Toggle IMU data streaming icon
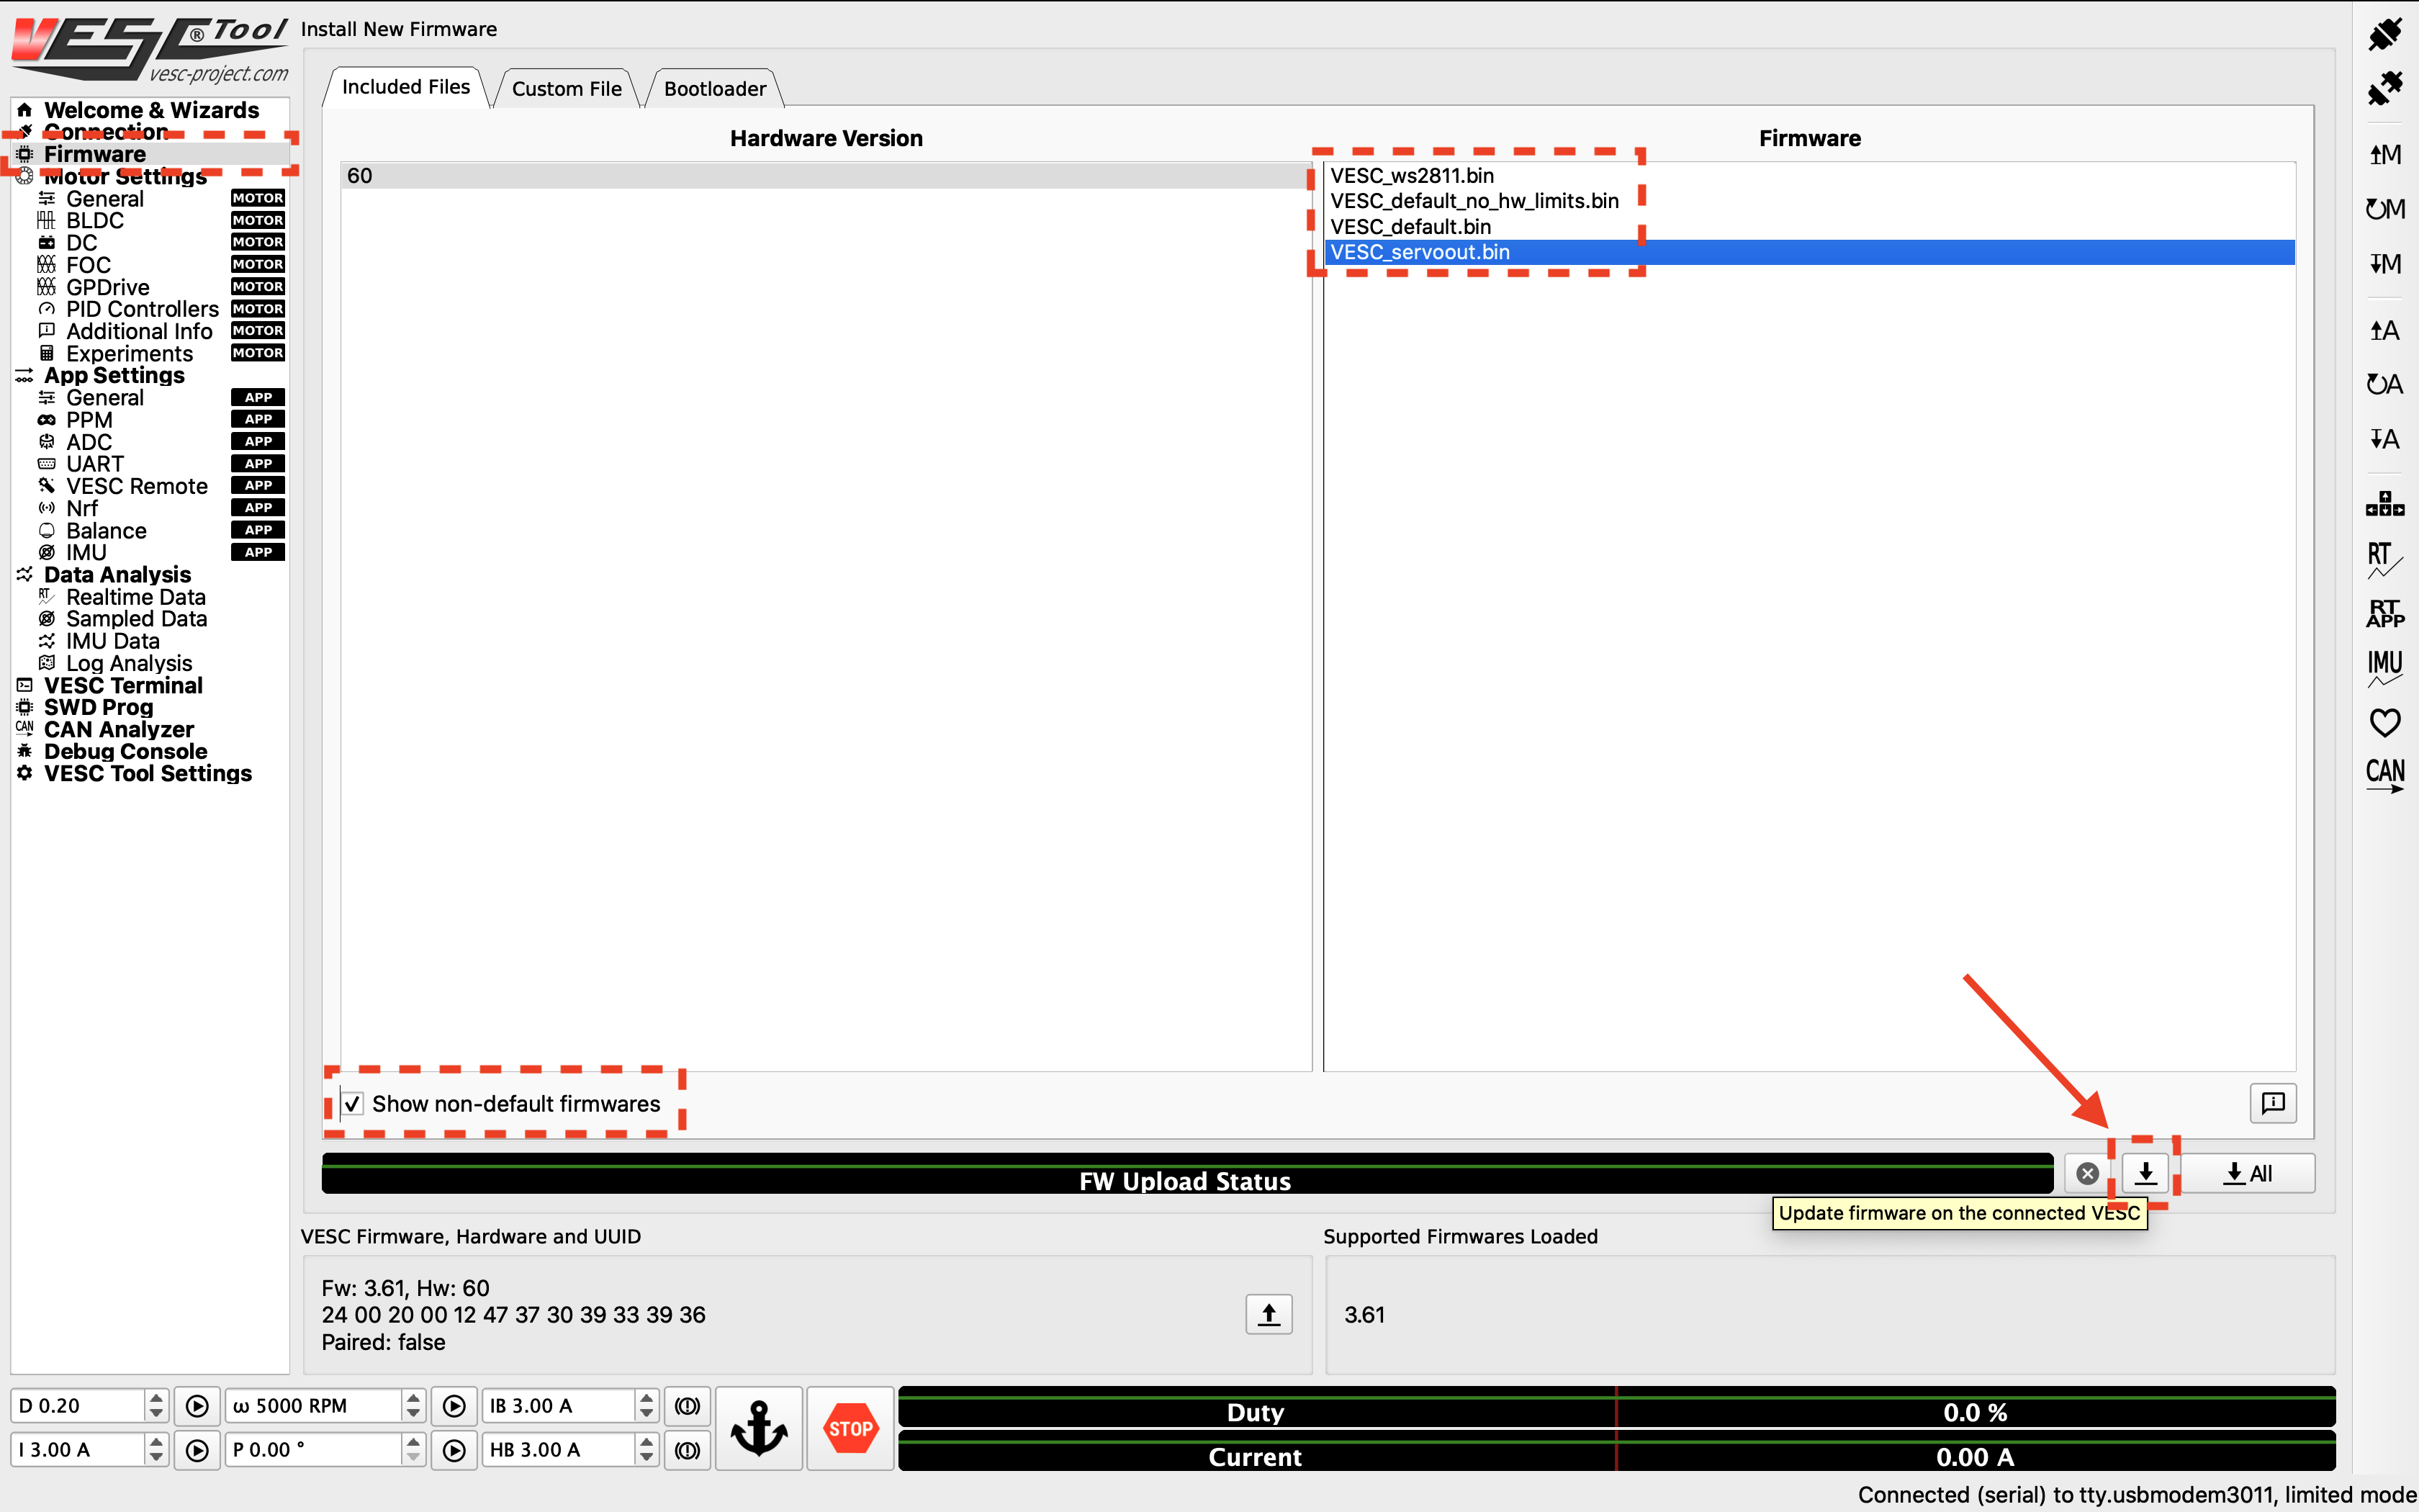 (2385, 668)
